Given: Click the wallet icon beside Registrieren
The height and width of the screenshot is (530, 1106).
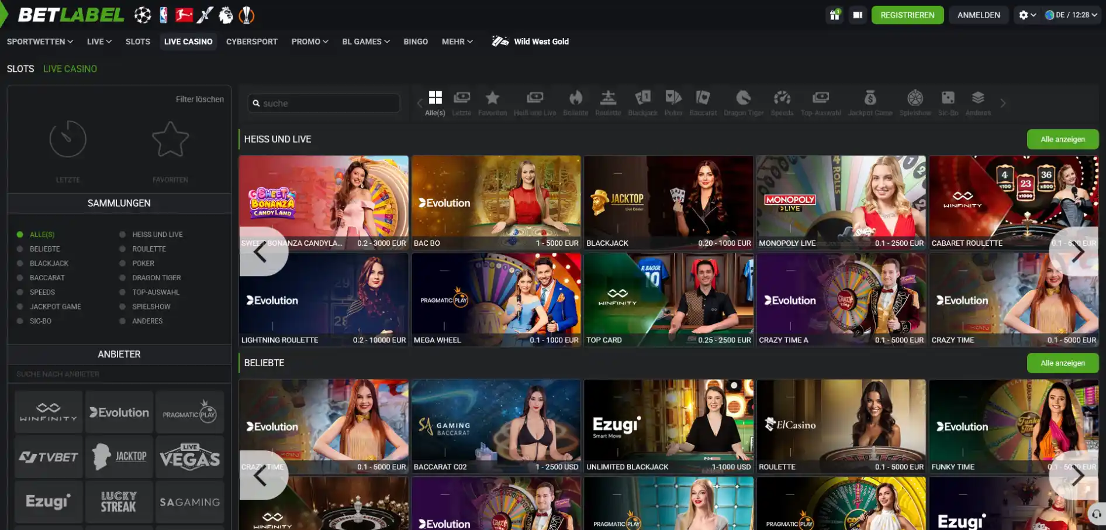Looking at the screenshot, I should pyautogui.click(x=858, y=15).
